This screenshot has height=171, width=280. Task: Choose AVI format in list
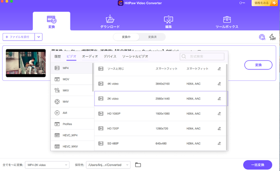(72, 113)
